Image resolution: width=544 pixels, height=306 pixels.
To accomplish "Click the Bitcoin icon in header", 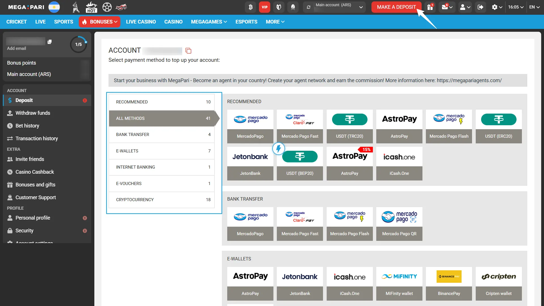I will point(250,7).
